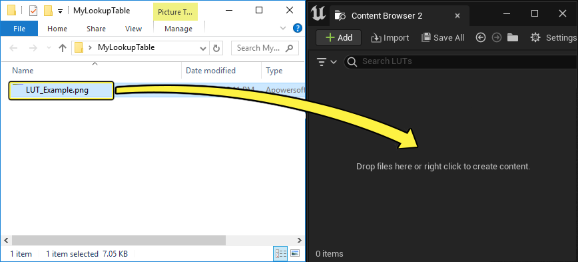
Task: Close the Content Browser 2 tab
Action: 457,16
